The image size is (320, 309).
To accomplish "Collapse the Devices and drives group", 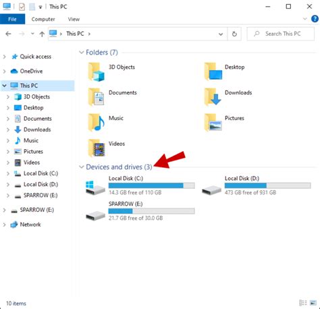I will pos(82,167).
